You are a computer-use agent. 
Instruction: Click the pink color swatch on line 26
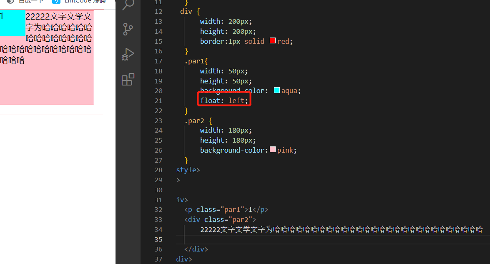pos(273,149)
